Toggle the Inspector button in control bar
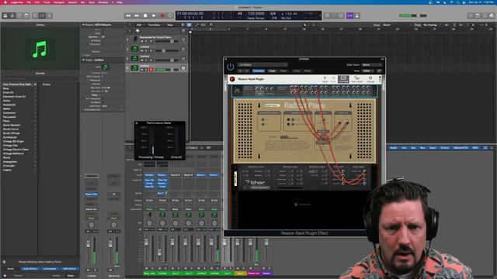The image size is (497, 279). (x=12, y=15)
